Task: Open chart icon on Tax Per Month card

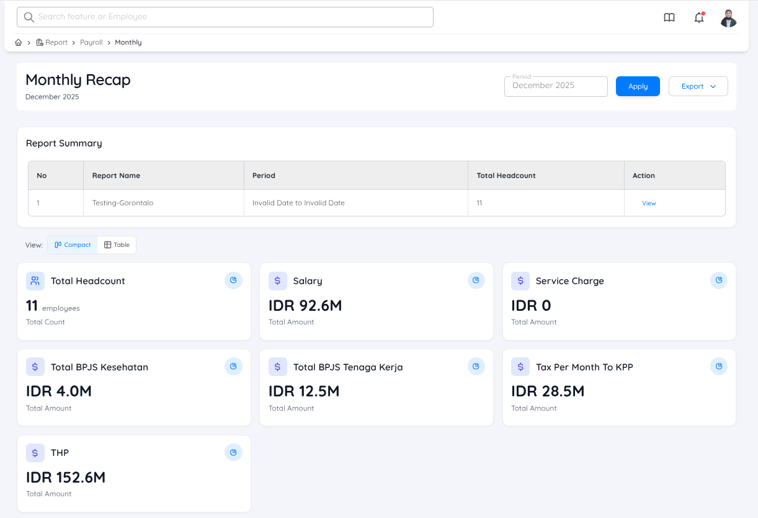Action: coord(718,367)
